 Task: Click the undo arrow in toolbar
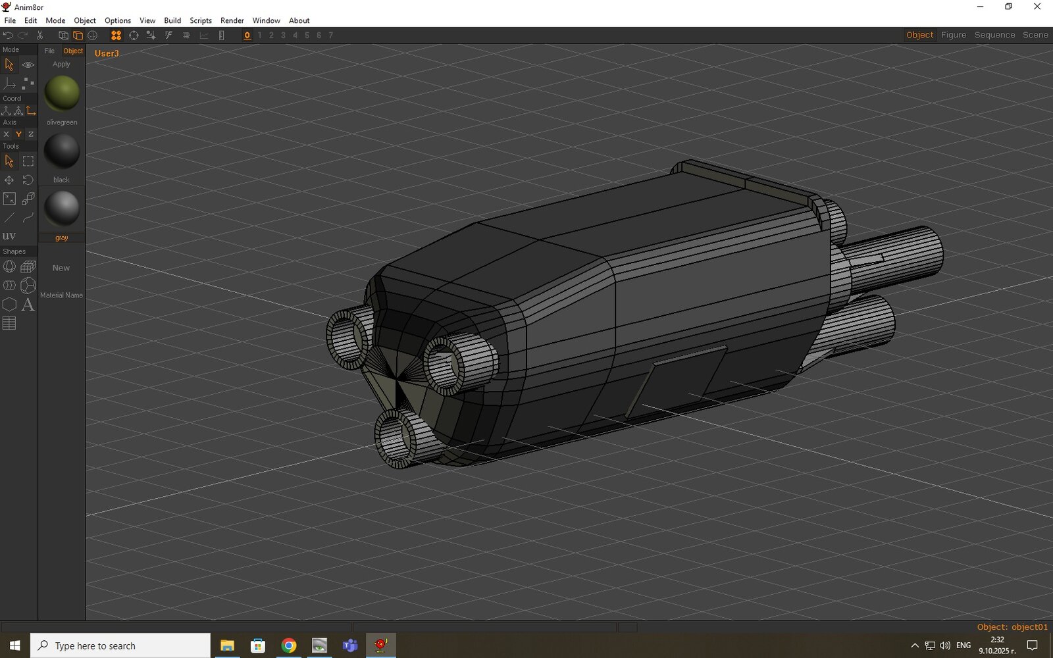pyautogui.click(x=8, y=36)
